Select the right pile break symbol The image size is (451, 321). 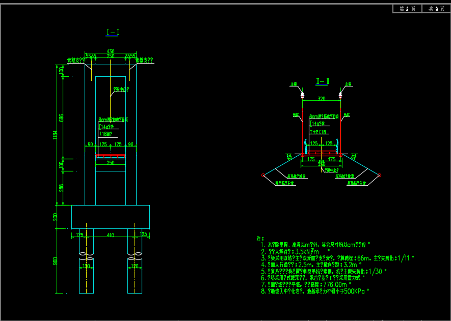click(136, 253)
